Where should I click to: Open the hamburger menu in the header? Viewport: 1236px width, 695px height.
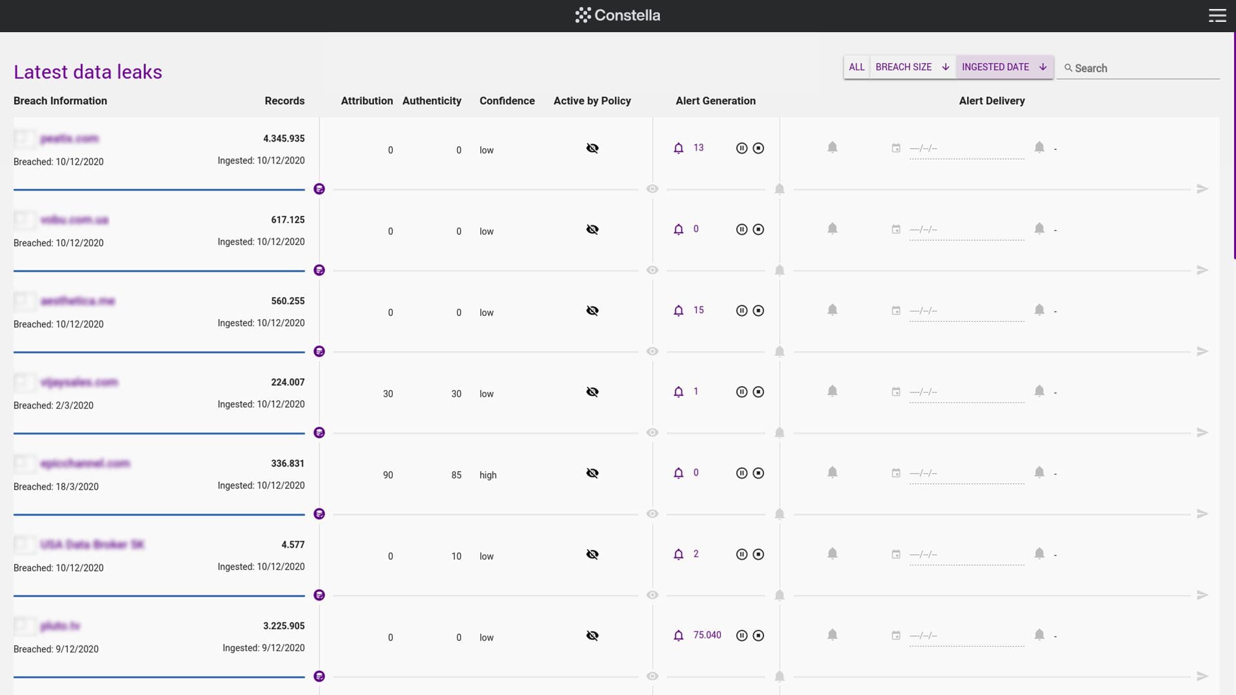click(x=1217, y=15)
